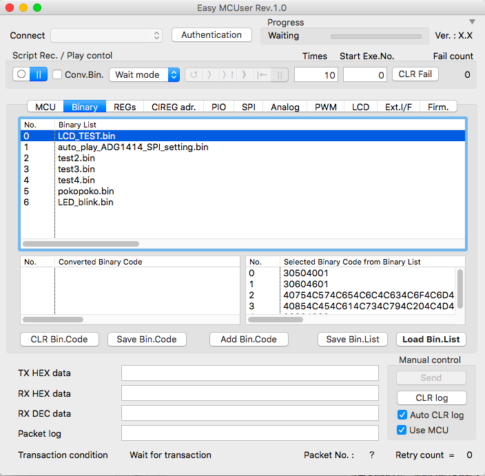
Task: Click the Converted Binary Code horizontal scrollbar
Action: tap(53, 320)
